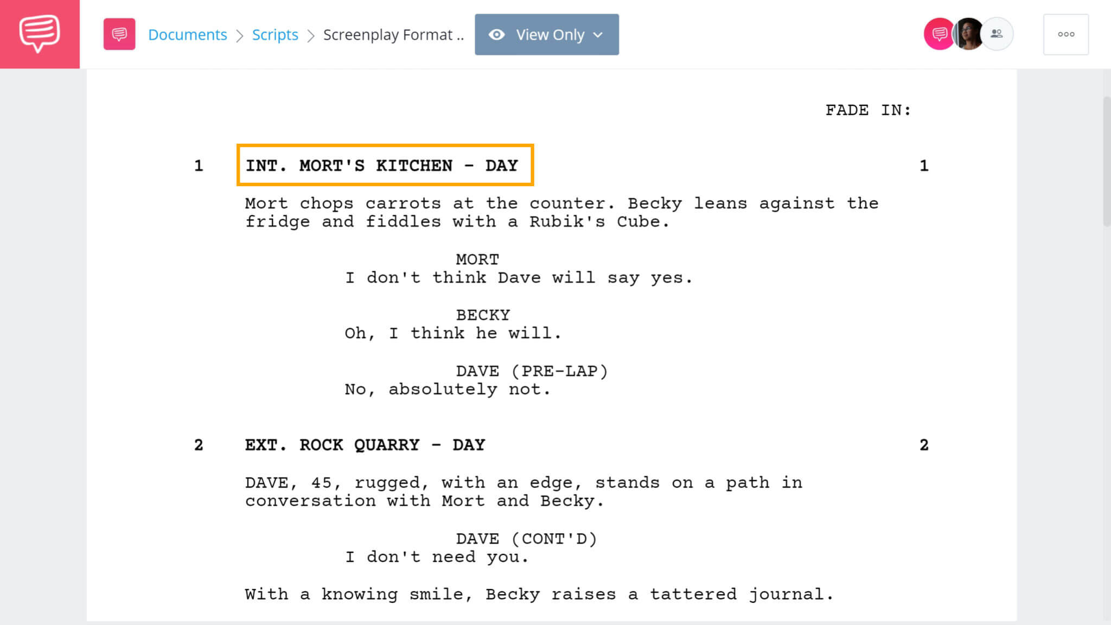This screenshot has width=1111, height=625.
Task: Click the feedback/comments icon in toolbar
Action: coord(119,34)
